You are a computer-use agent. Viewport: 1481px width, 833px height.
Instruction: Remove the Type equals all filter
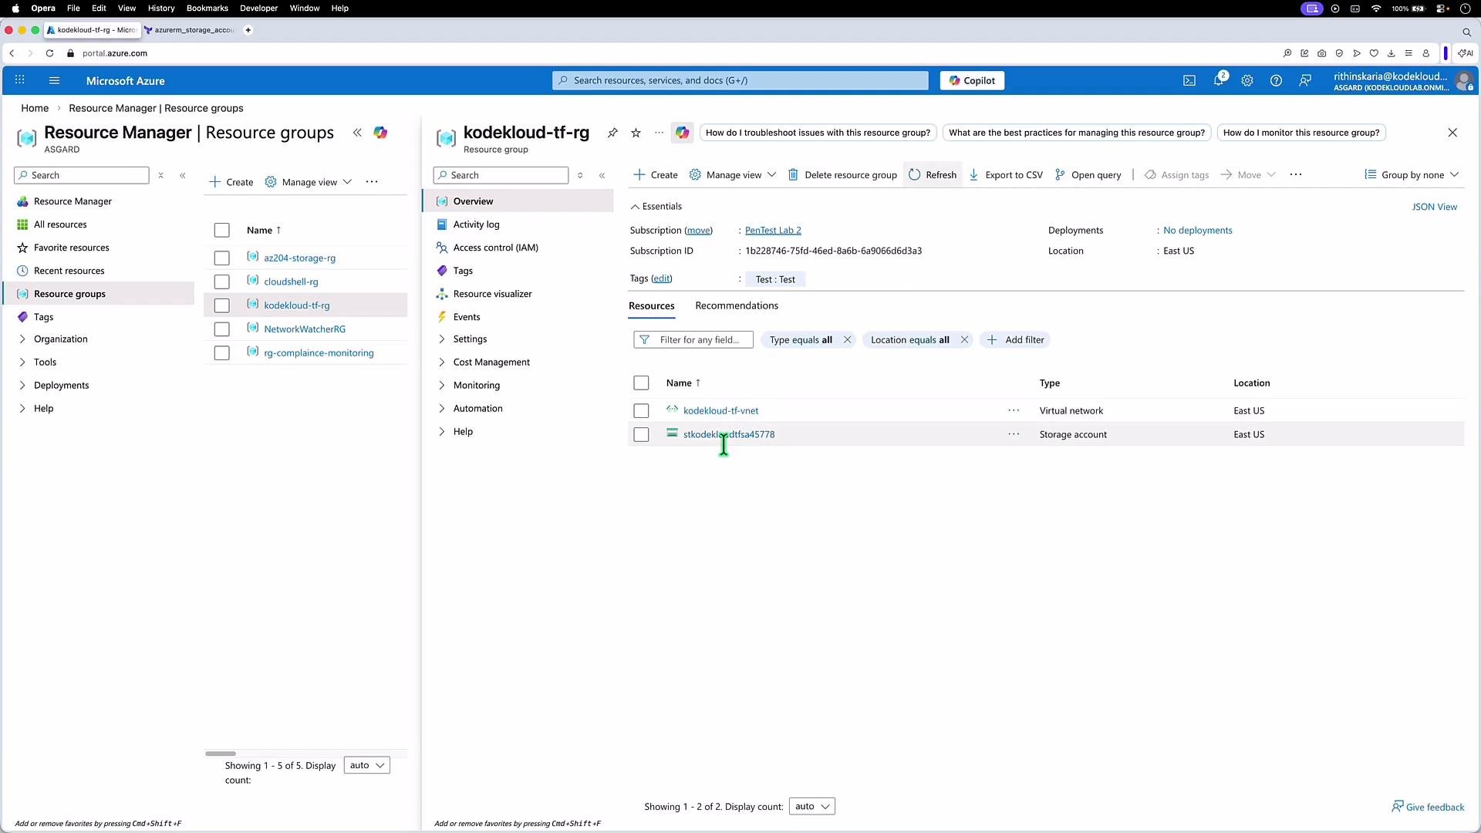pyautogui.click(x=847, y=339)
